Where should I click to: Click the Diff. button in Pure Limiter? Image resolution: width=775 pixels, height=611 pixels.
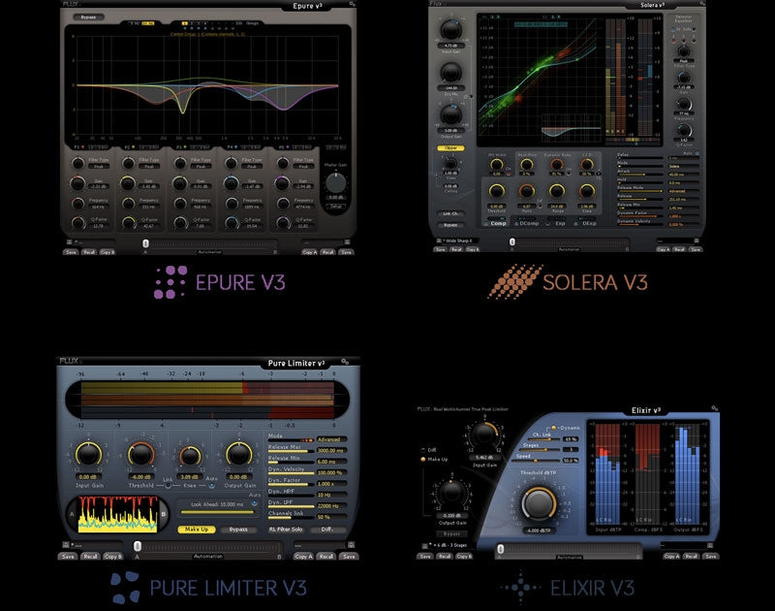[327, 530]
